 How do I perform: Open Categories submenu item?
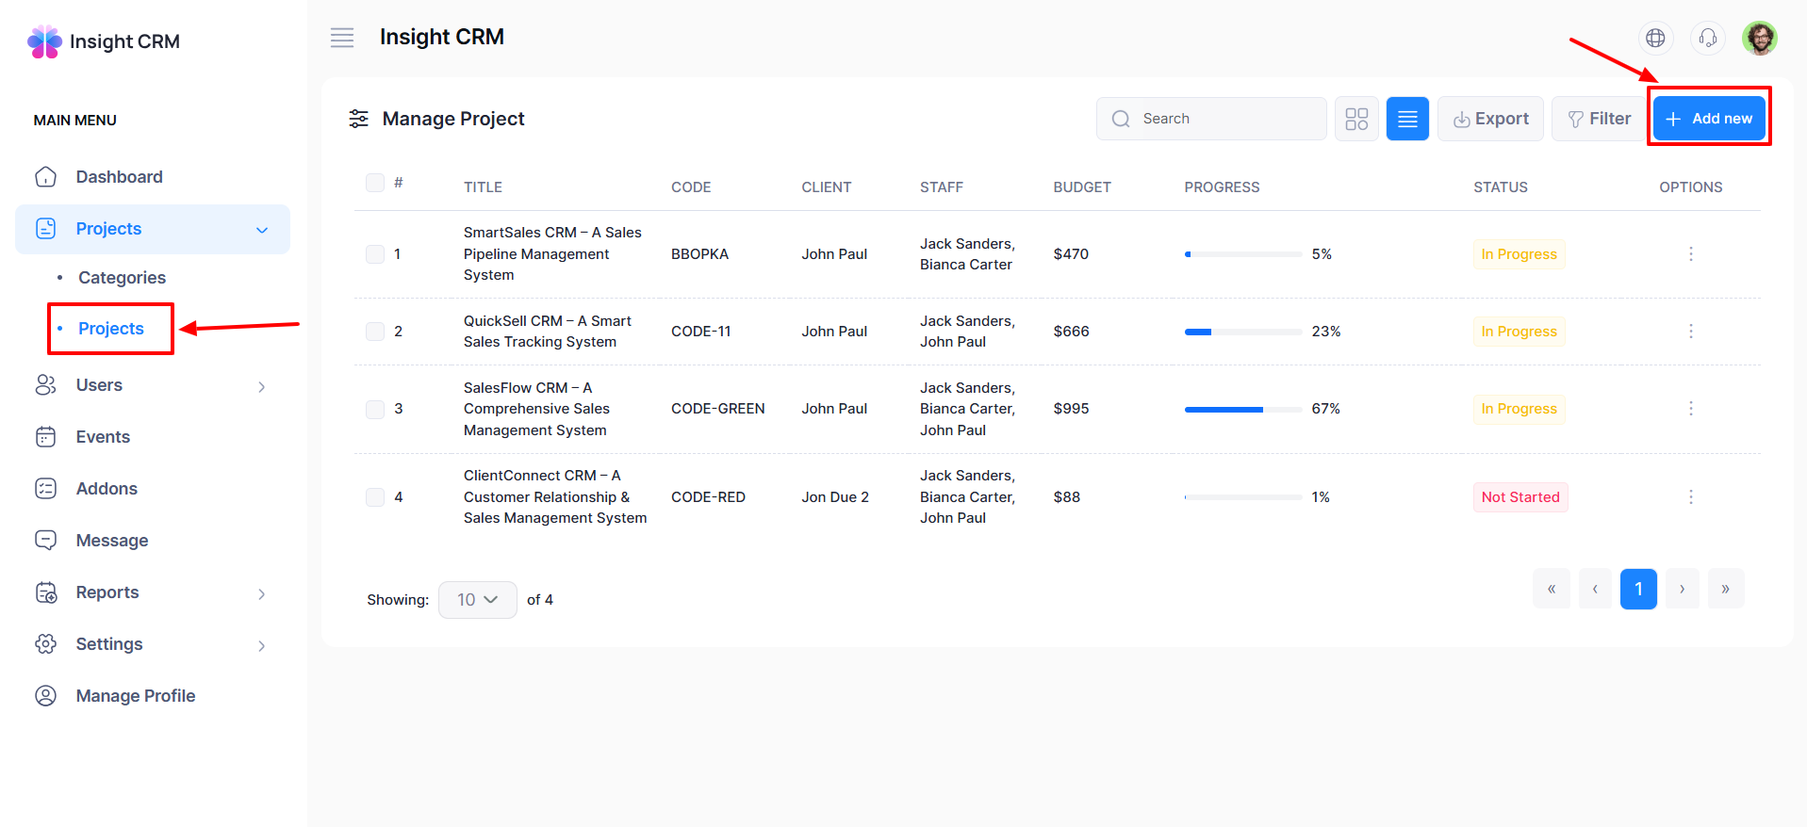click(x=122, y=278)
